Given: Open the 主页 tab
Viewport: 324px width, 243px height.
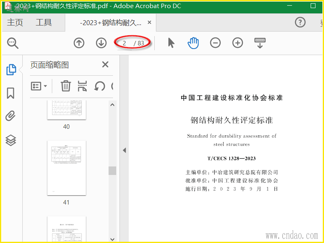Looking at the screenshot, I should point(15,22).
